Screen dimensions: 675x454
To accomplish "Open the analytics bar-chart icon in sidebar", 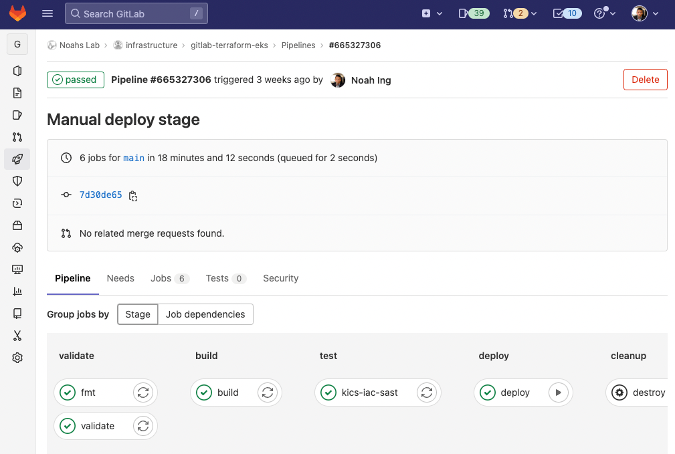I will pos(17,292).
